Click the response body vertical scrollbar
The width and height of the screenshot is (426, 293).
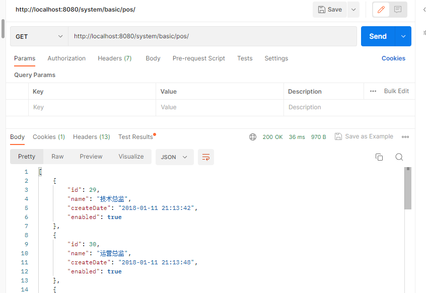tap(408, 189)
